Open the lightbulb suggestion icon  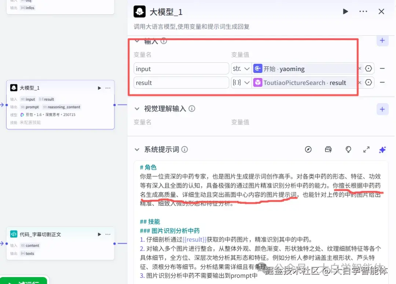tap(348, 150)
